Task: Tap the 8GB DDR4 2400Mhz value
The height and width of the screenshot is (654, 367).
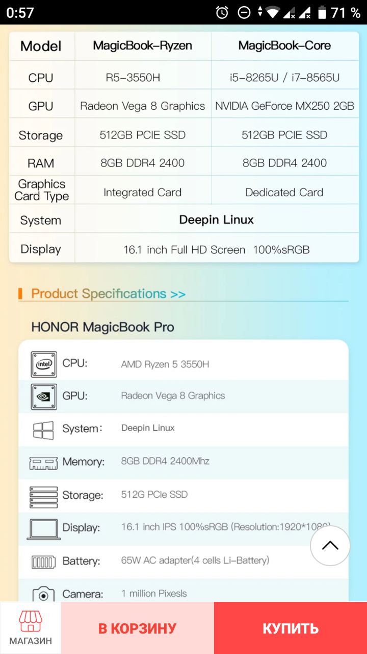Action: pyautogui.click(x=165, y=461)
